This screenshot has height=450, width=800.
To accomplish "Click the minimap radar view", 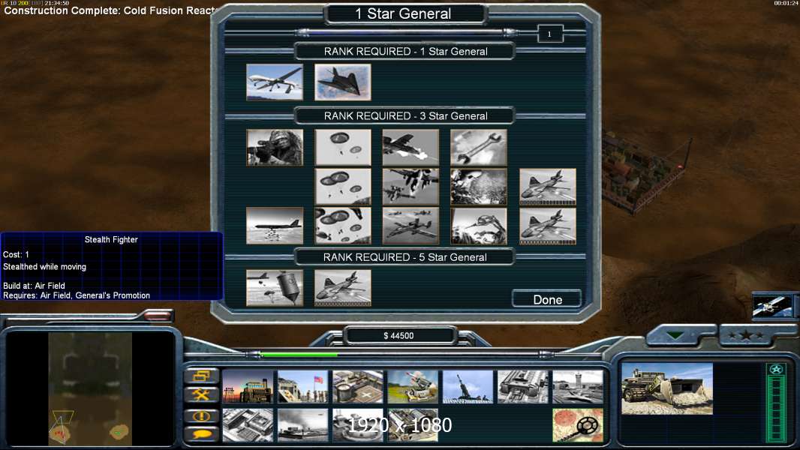I will [x=90, y=388].
